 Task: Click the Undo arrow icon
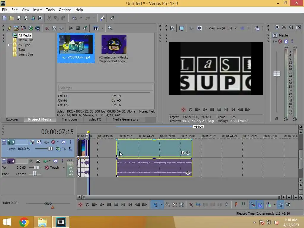(75, 18)
